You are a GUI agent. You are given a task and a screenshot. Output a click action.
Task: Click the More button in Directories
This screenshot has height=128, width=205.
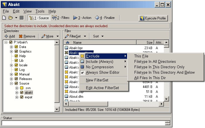pyautogui.click(x=47, y=36)
